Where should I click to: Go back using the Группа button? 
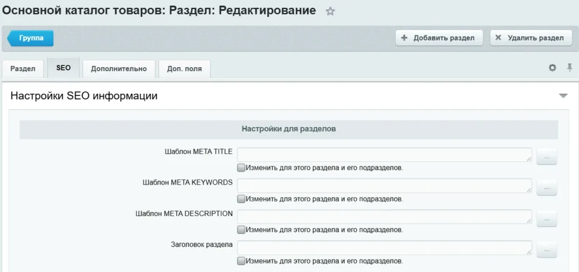click(x=31, y=38)
